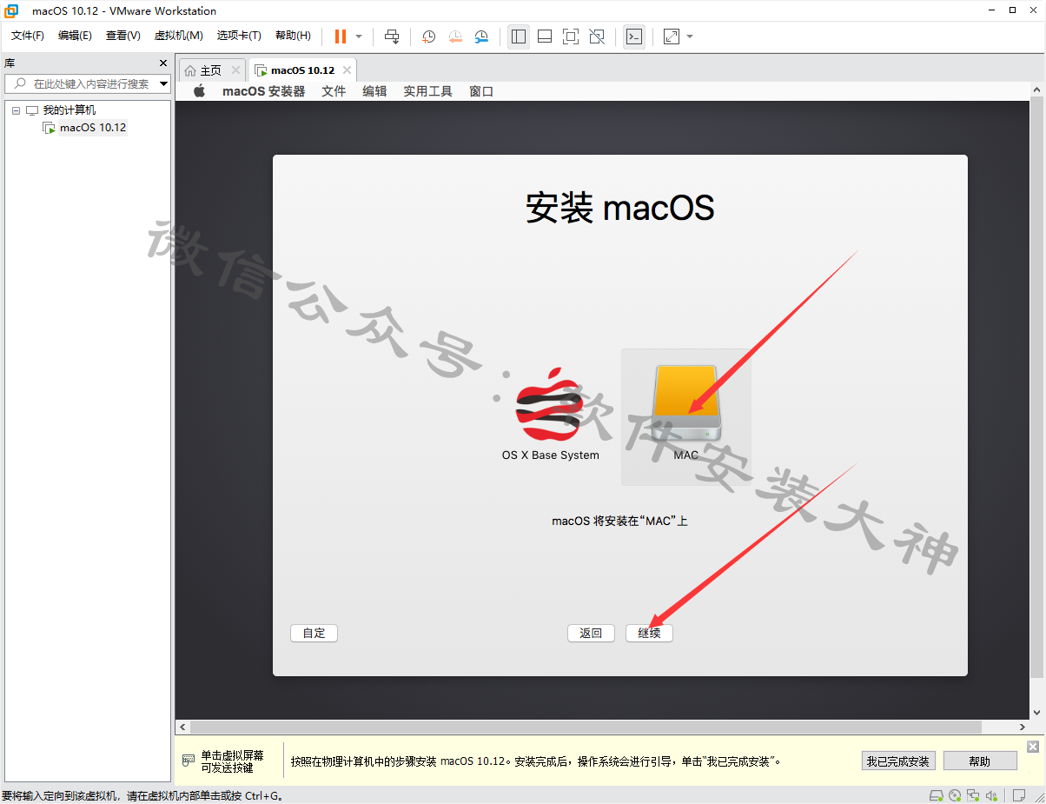Viewport: 1046px width, 804px height.
Task: Click the CD/DVD drive status icon
Action: point(956,795)
